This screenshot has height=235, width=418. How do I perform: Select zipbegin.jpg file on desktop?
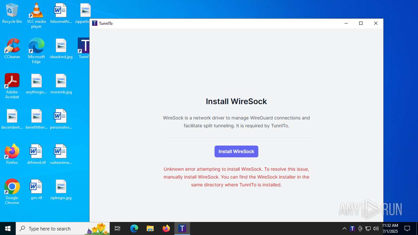click(61, 190)
